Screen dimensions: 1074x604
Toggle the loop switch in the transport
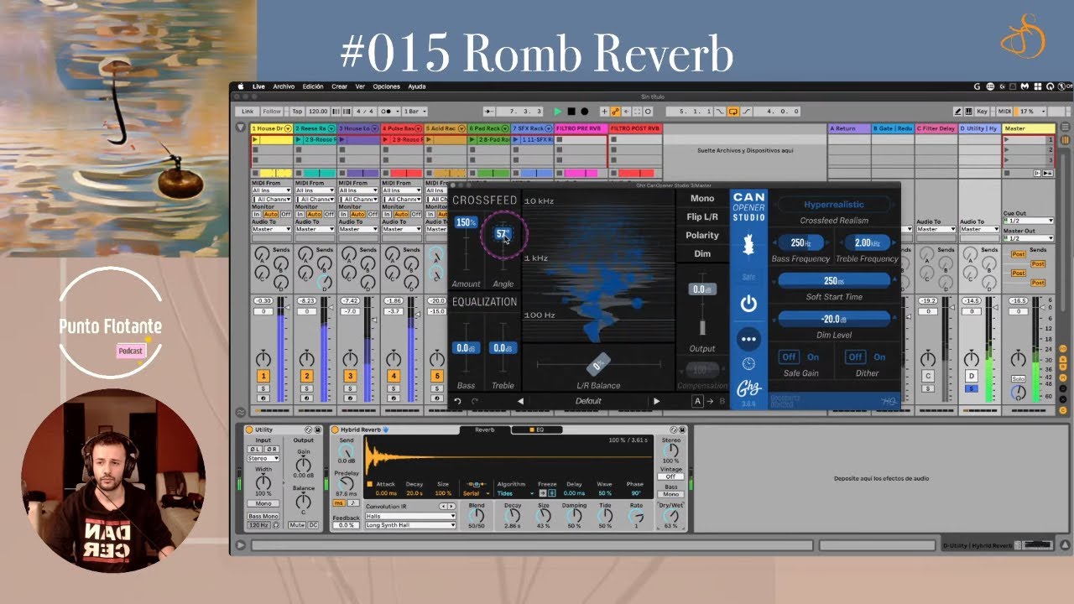(x=733, y=112)
